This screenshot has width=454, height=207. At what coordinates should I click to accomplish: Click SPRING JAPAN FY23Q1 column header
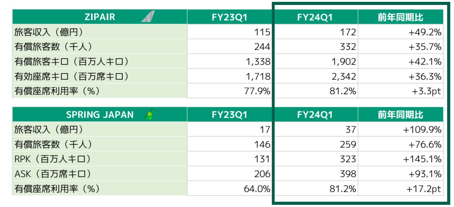(229, 115)
